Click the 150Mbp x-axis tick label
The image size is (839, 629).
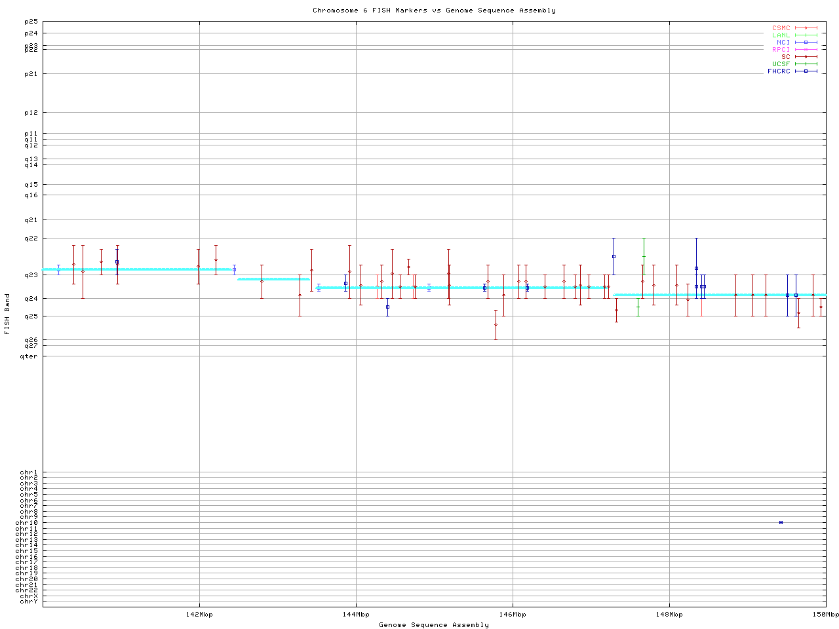click(825, 615)
